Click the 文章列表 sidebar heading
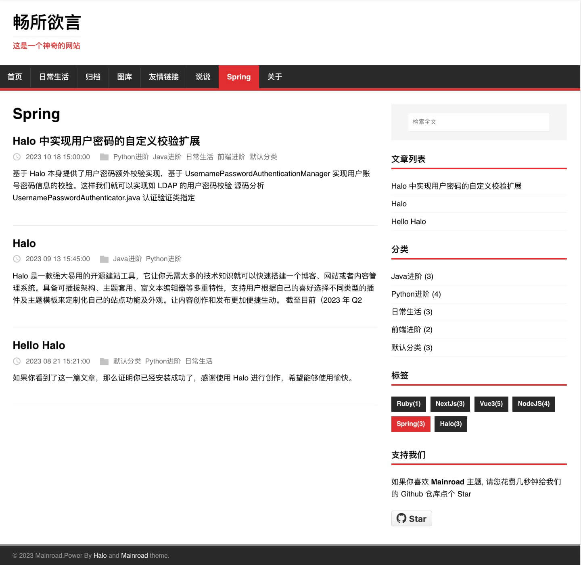Screen dimensions: 581x565 (x=408, y=159)
